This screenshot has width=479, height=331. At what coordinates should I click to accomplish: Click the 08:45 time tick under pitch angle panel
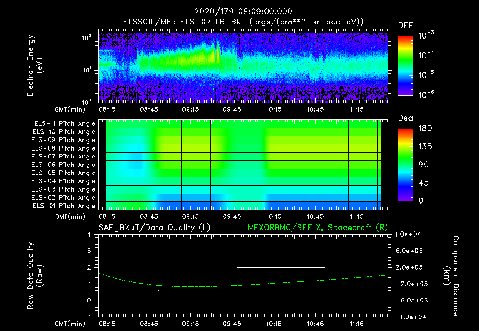pos(149,217)
